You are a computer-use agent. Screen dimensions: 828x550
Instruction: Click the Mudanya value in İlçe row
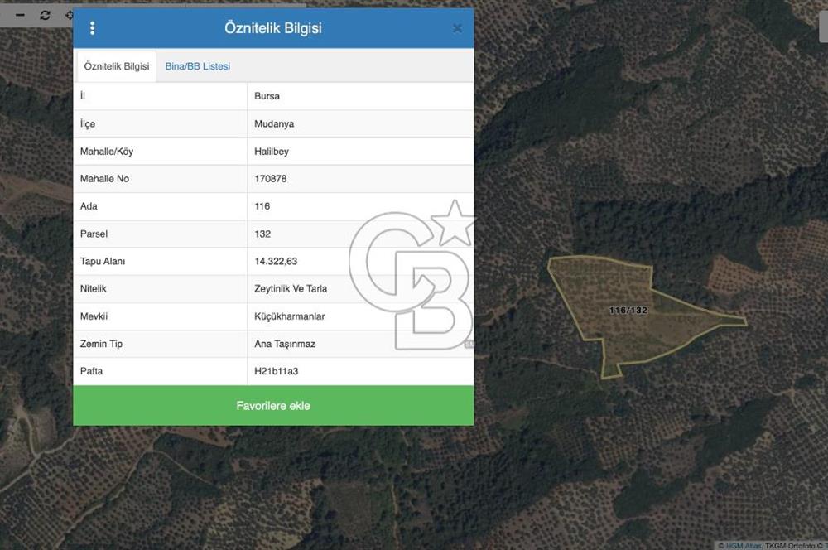click(x=274, y=124)
